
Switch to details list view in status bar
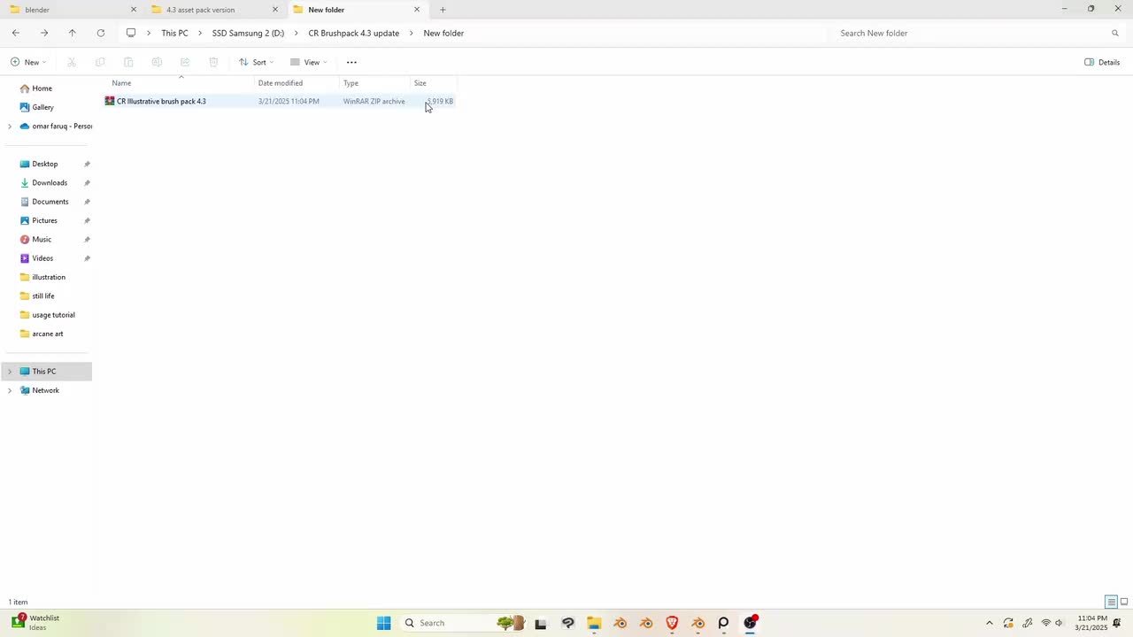click(1111, 602)
